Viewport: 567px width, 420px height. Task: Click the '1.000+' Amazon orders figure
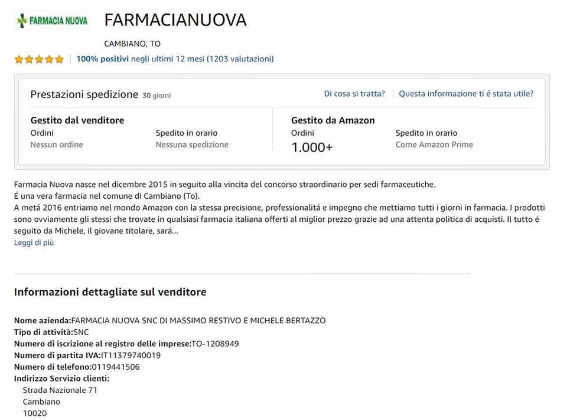click(312, 147)
